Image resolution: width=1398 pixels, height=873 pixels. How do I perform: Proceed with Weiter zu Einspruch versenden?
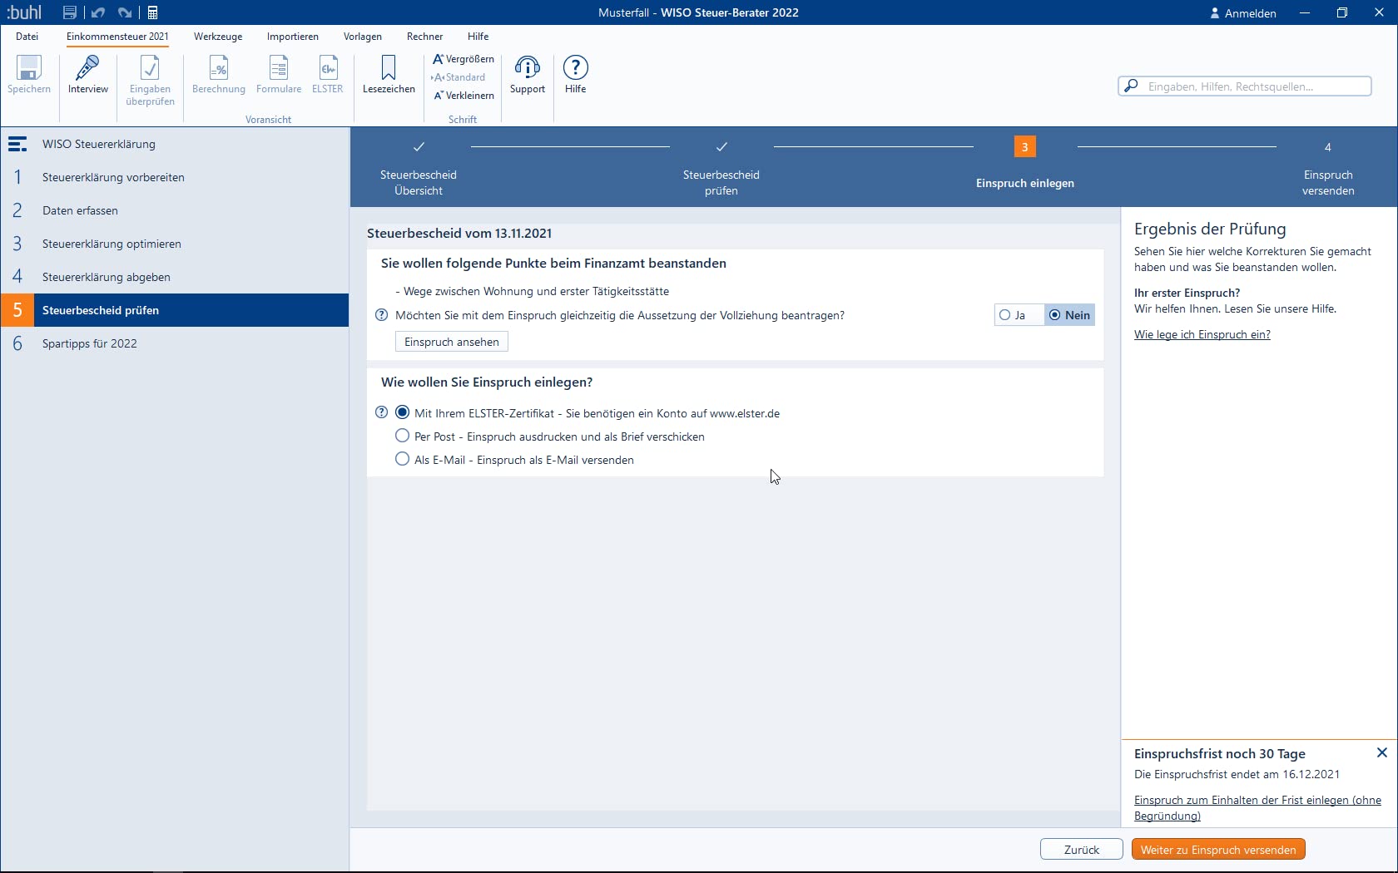pos(1218,850)
